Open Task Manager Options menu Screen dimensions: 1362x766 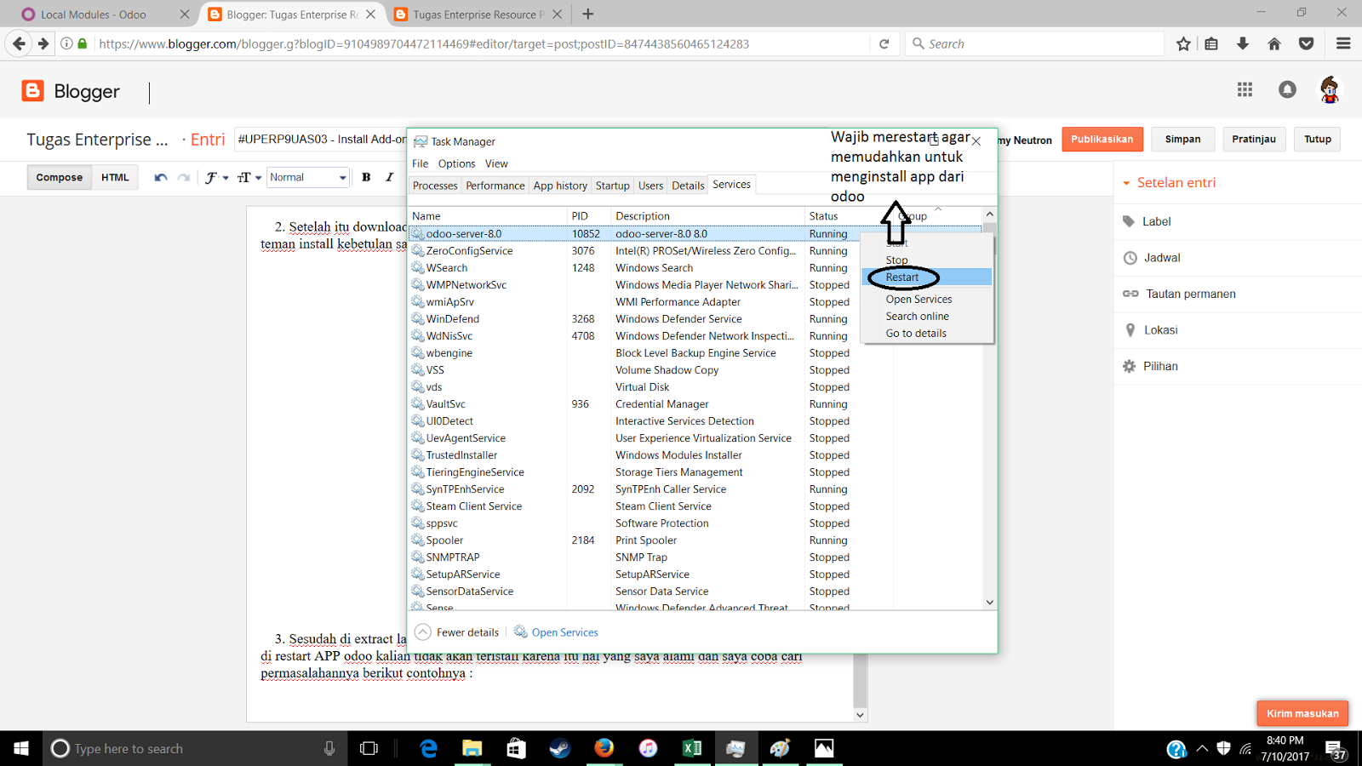[457, 163]
